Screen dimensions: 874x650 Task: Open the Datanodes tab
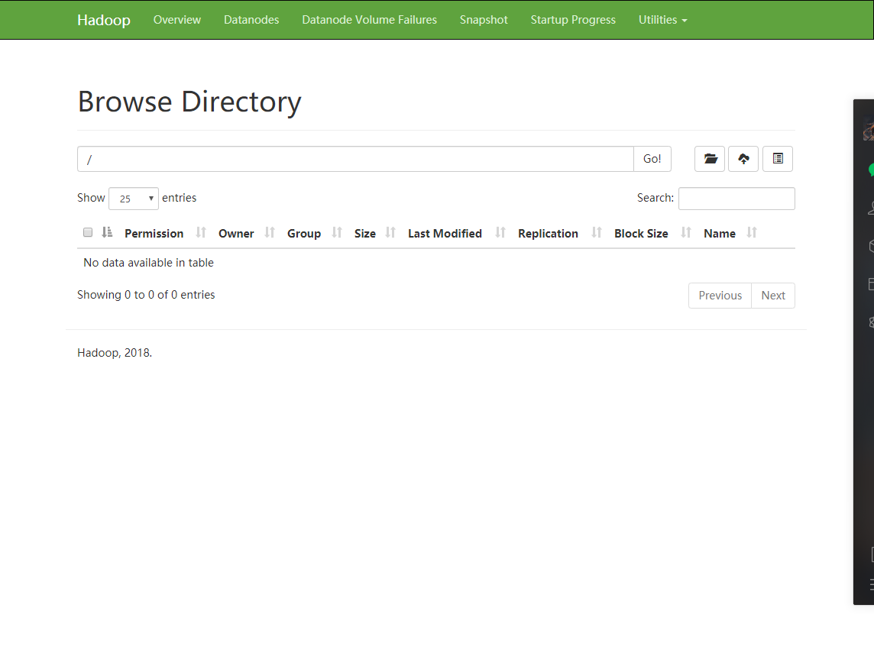tap(251, 20)
